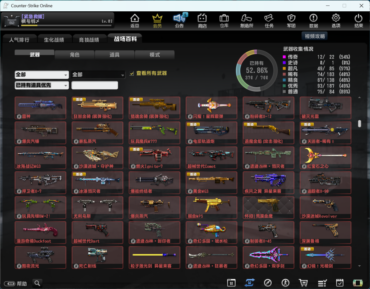Select the 战场百科 tab
370x289 pixels.
tap(125, 38)
